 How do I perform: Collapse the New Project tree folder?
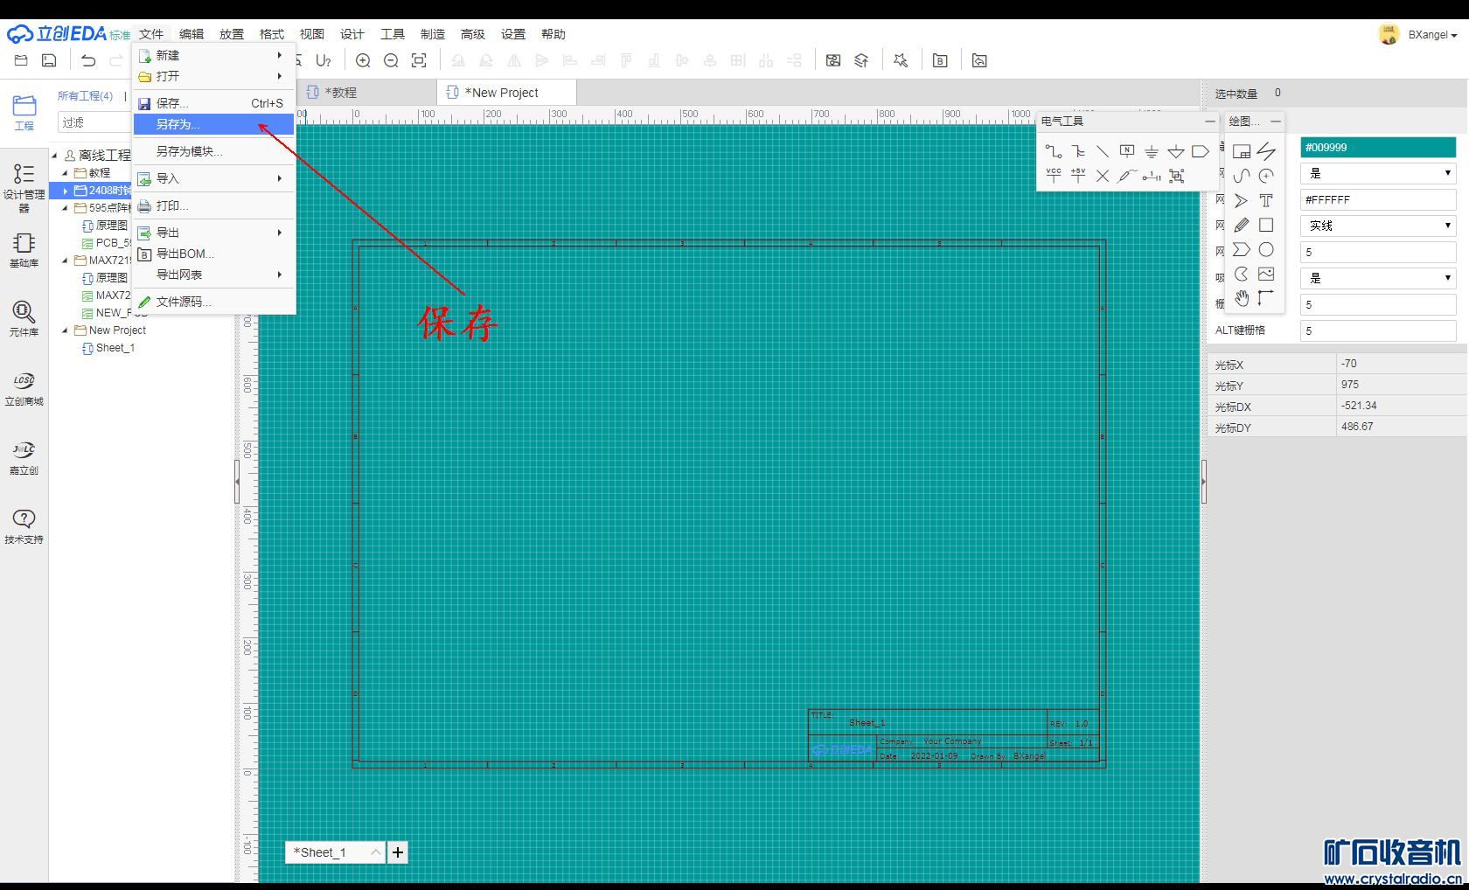pyautogui.click(x=65, y=330)
